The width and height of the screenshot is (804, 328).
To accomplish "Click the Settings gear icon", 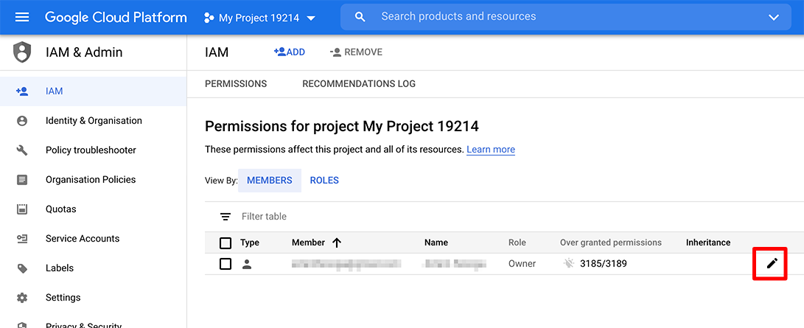I will click(x=22, y=298).
